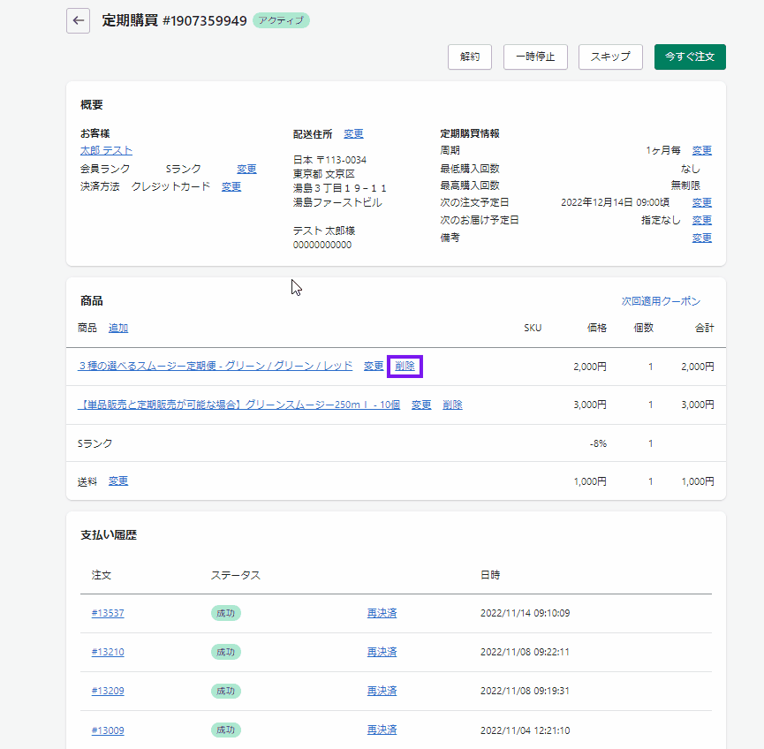Open customer link 太郎 テスト
Viewport: 764px width, 749px height.
[x=106, y=151]
